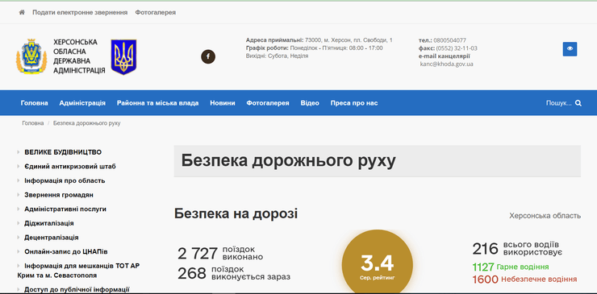Open 'Діджиталізація' sidebar item

pos(49,223)
